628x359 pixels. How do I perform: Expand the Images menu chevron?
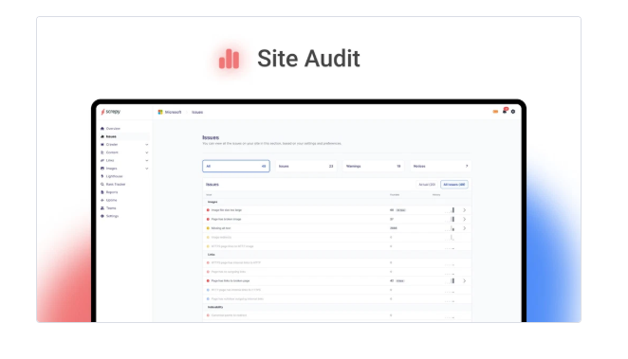[147, 169]
